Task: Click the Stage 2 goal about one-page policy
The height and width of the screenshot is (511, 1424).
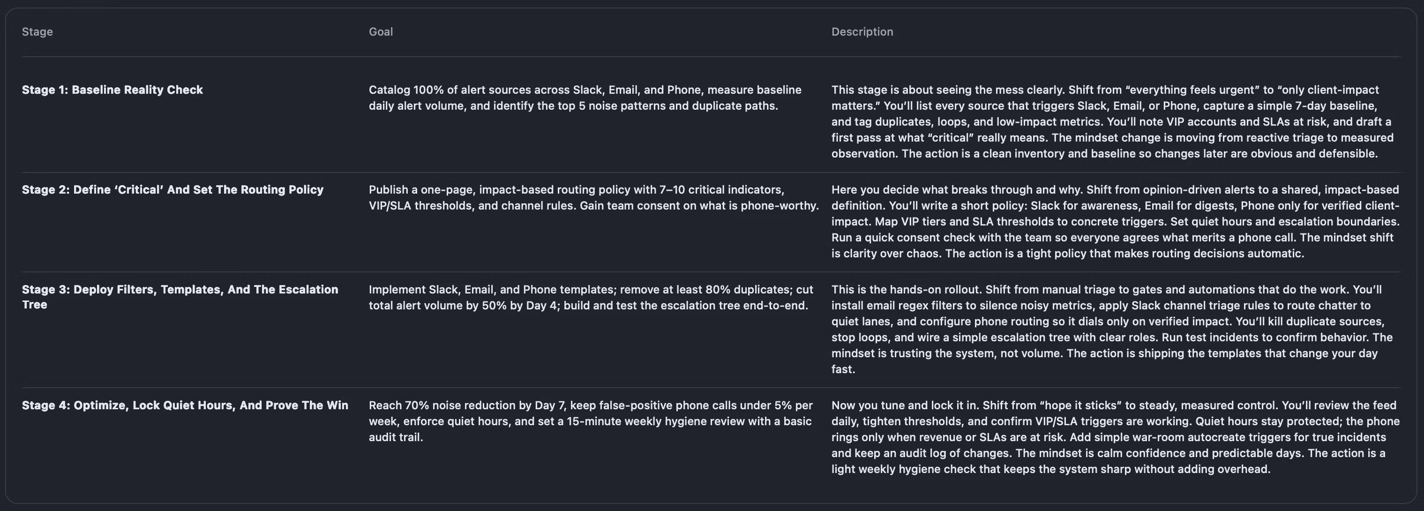Action: (x=593, y=197)
